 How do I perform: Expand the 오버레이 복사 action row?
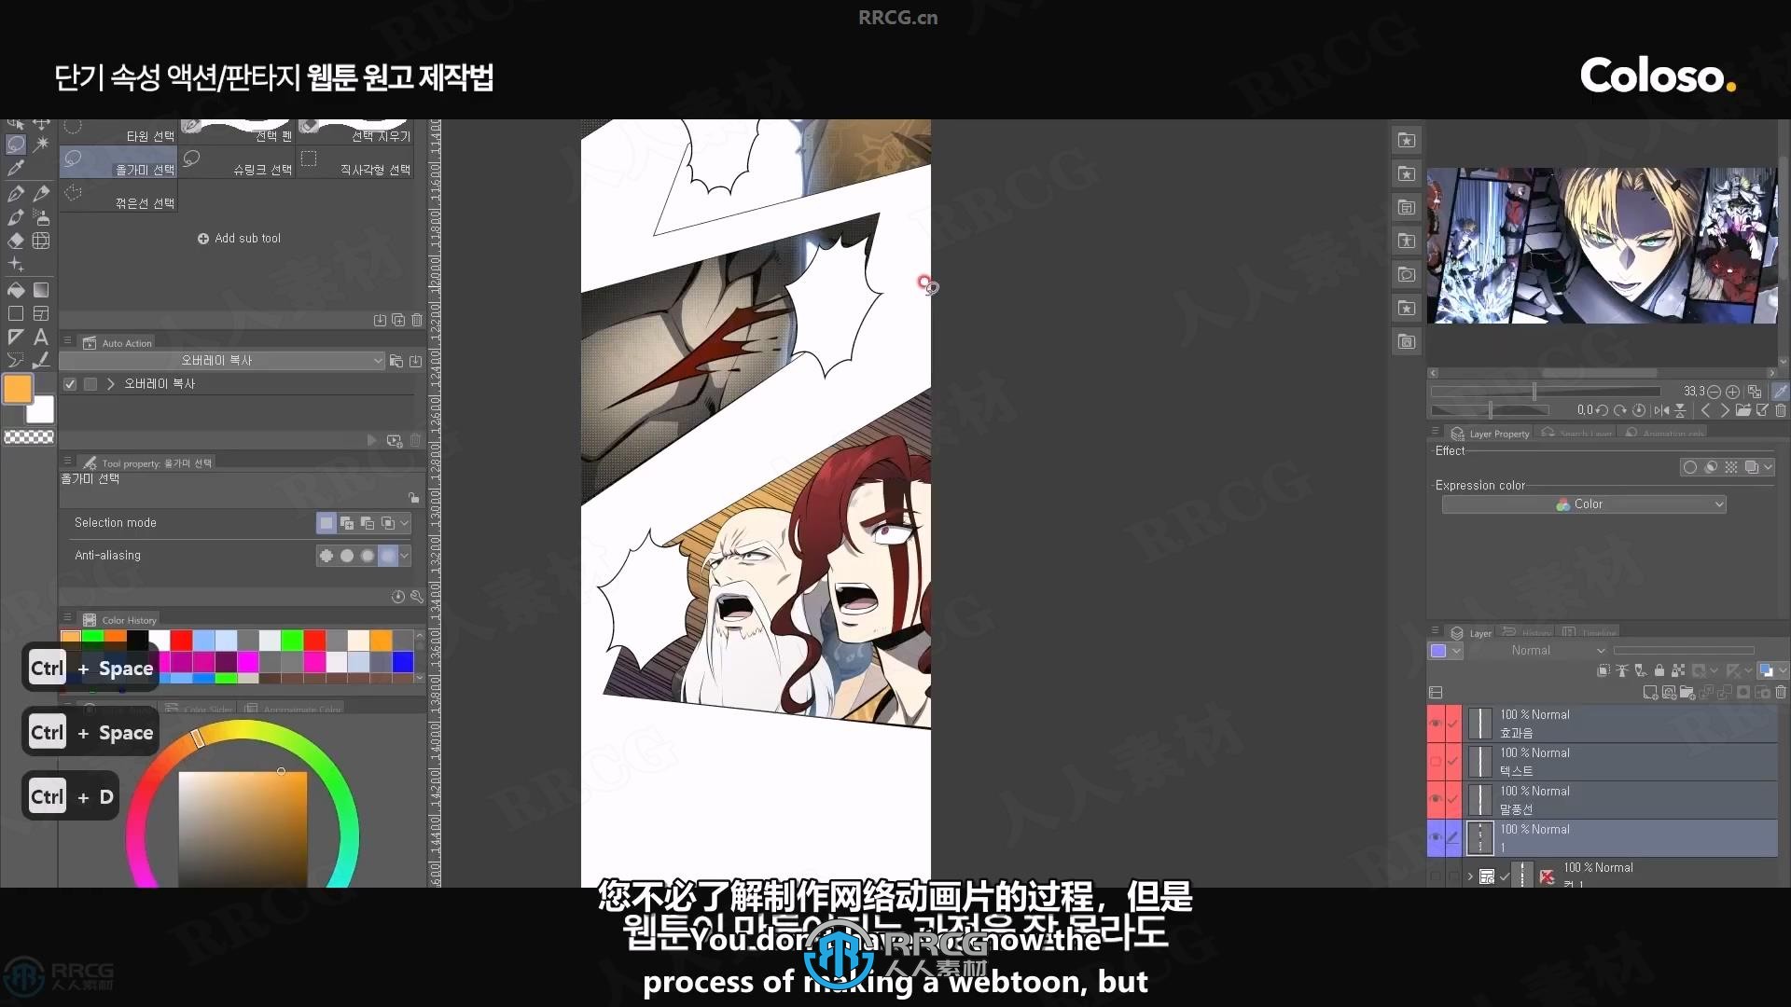[x=110, y=384]
